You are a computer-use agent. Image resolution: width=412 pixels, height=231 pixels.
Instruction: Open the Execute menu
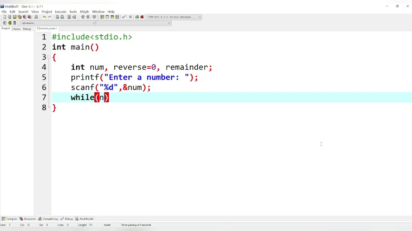coord(61,12)
